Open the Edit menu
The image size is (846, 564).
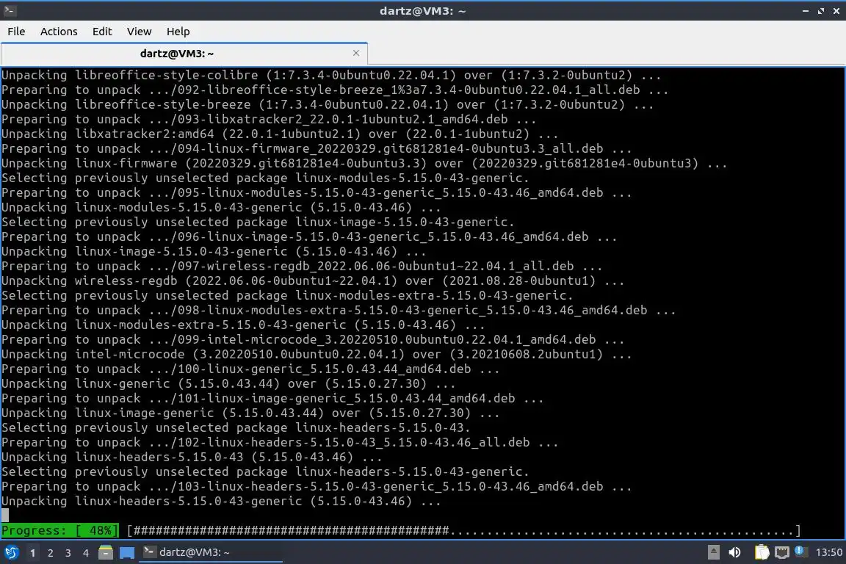[x=102, y=32]
